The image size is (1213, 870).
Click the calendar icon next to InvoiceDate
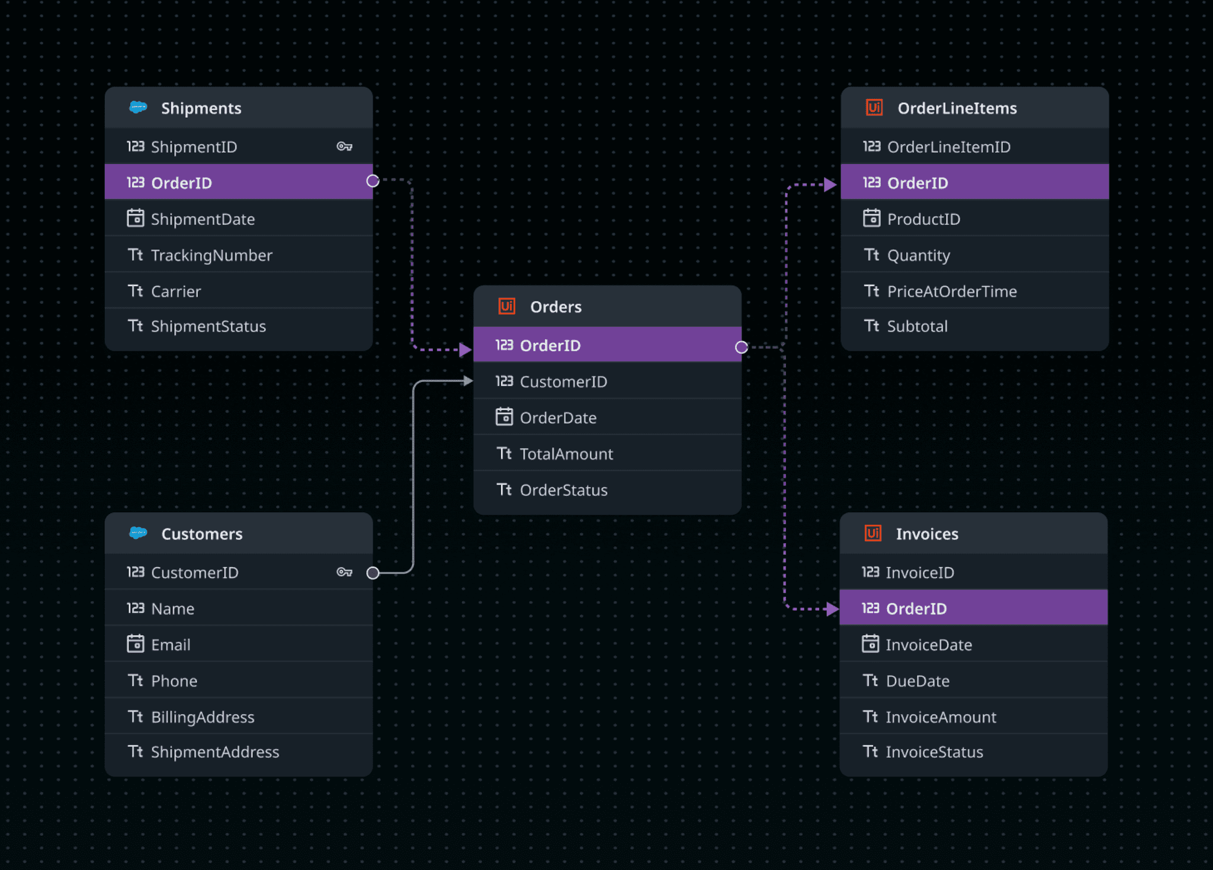(x=870, y=644)
